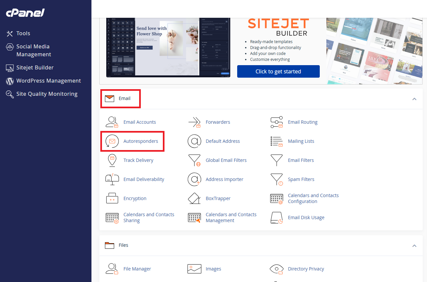Open the Forwarders link

pyautogui.click(x=218, y=122)
